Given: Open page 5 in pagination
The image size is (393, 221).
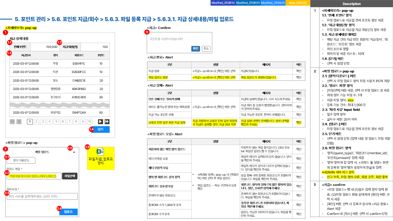Looking at the screenshot, I should point(56,122).
